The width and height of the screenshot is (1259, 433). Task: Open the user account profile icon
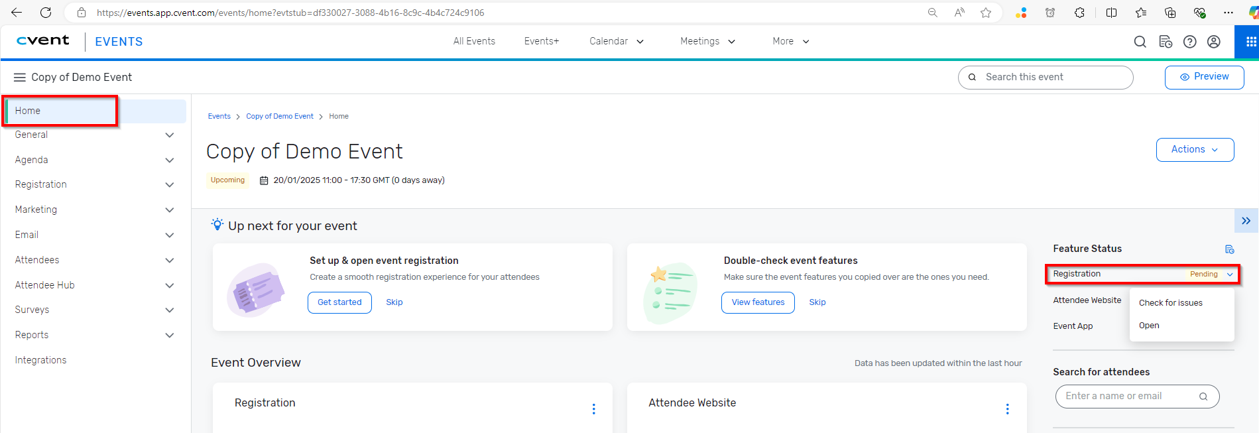click(1214, 42)
